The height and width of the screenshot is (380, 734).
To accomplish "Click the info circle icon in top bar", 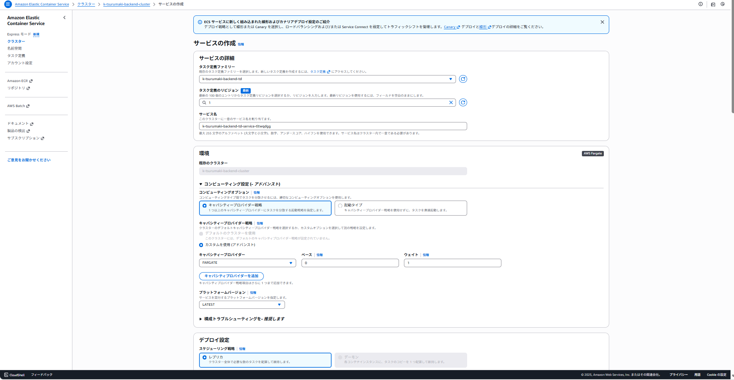I will point(700,4).
